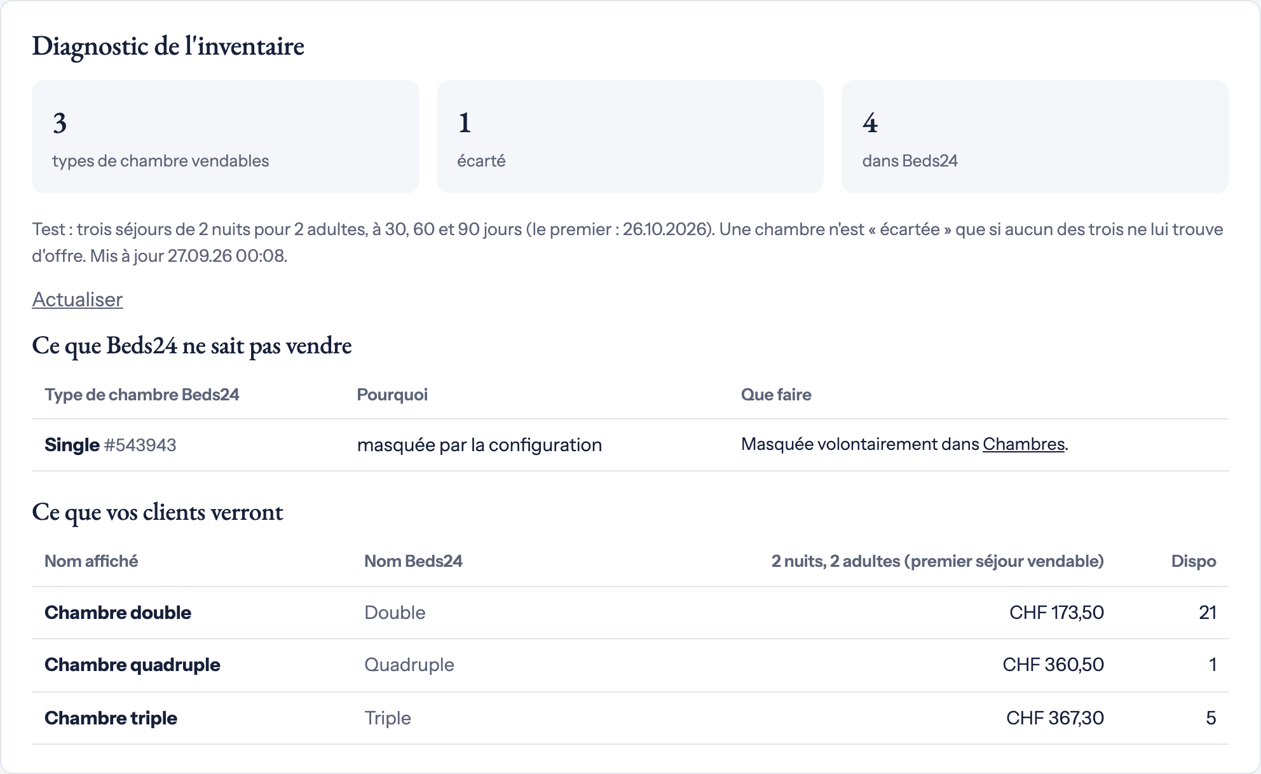Image resolution: width=1261 pixels, height=774 pixels.
Task: Click heading 'Ce que vos clients verront'
Action: pos(158,512)
